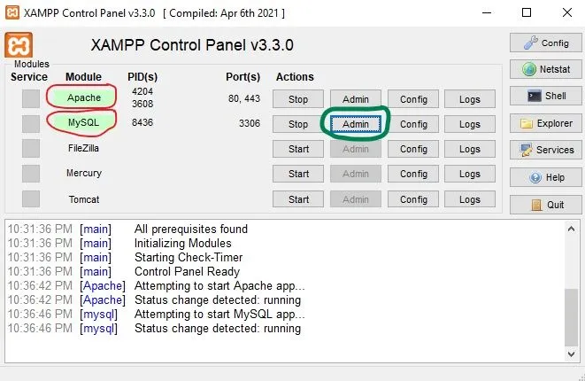Image resolution: width=585 pixels, height=381 pixels.
Task: Click Apache PID 3608 value
Action: click(x=142, y=104)
